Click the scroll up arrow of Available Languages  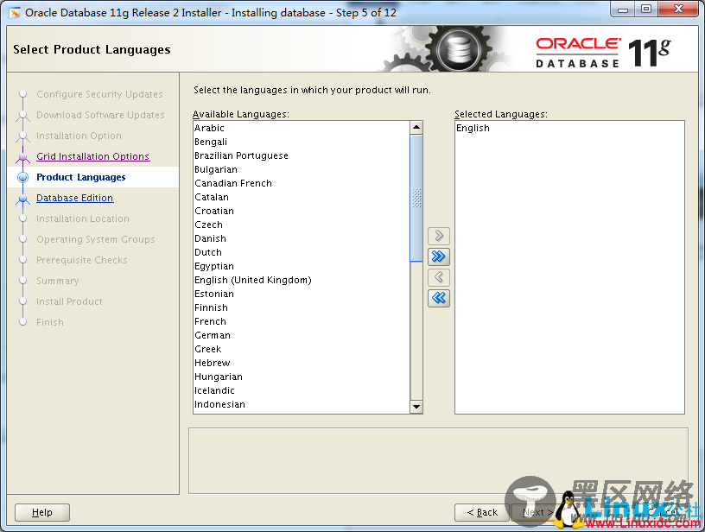pyautogui.click(x=416, y=128)
